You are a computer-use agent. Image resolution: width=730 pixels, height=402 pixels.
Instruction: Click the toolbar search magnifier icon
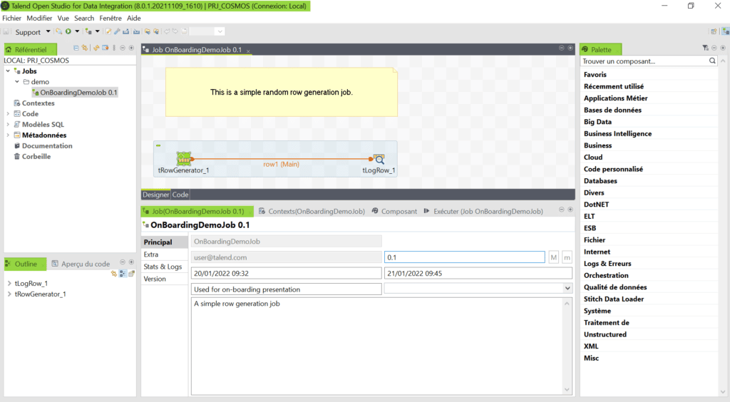pyautogui.click(x=59, y=31)
